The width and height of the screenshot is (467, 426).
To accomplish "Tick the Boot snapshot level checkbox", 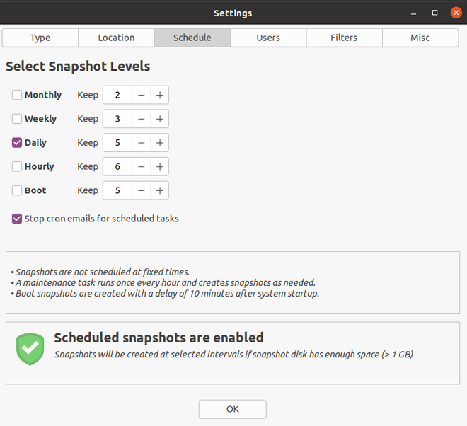I will [x=17, y=190].
